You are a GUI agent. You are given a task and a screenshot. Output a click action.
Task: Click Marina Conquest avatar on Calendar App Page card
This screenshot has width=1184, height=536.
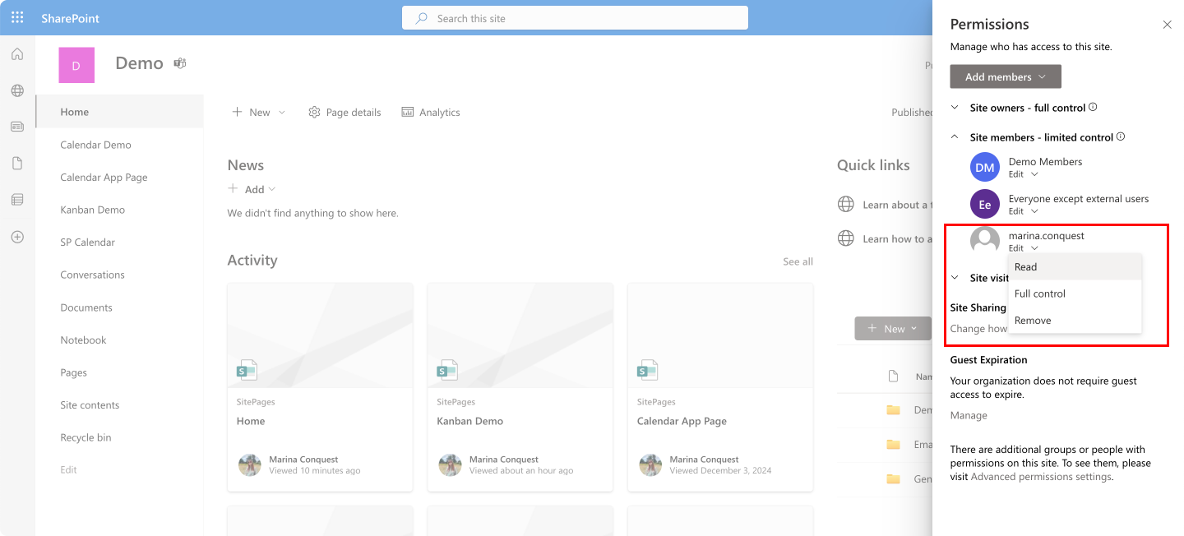coord(650,464)
